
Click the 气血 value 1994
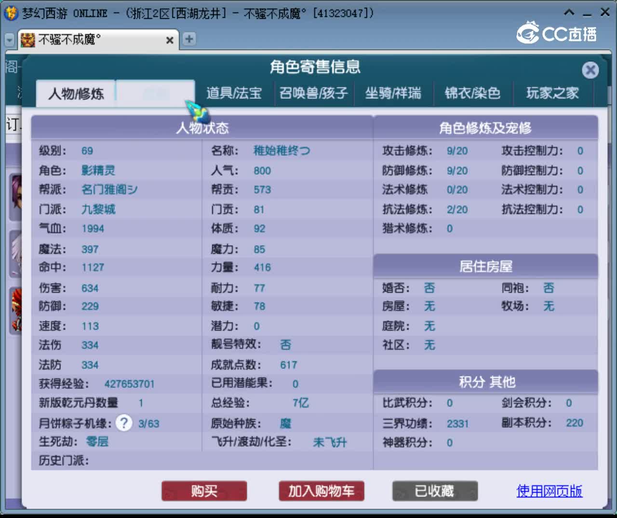click(x=93, y=229)
